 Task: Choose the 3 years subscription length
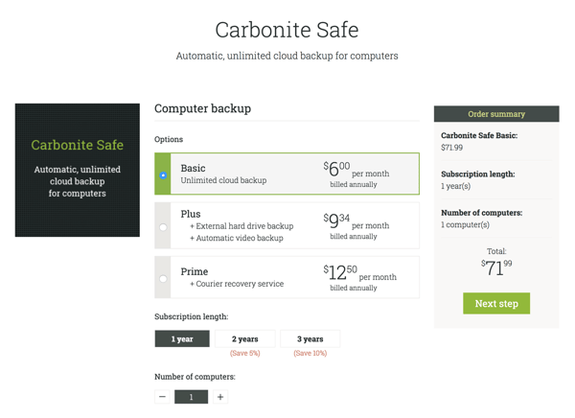pyautogui.click(x=310, y=338)
